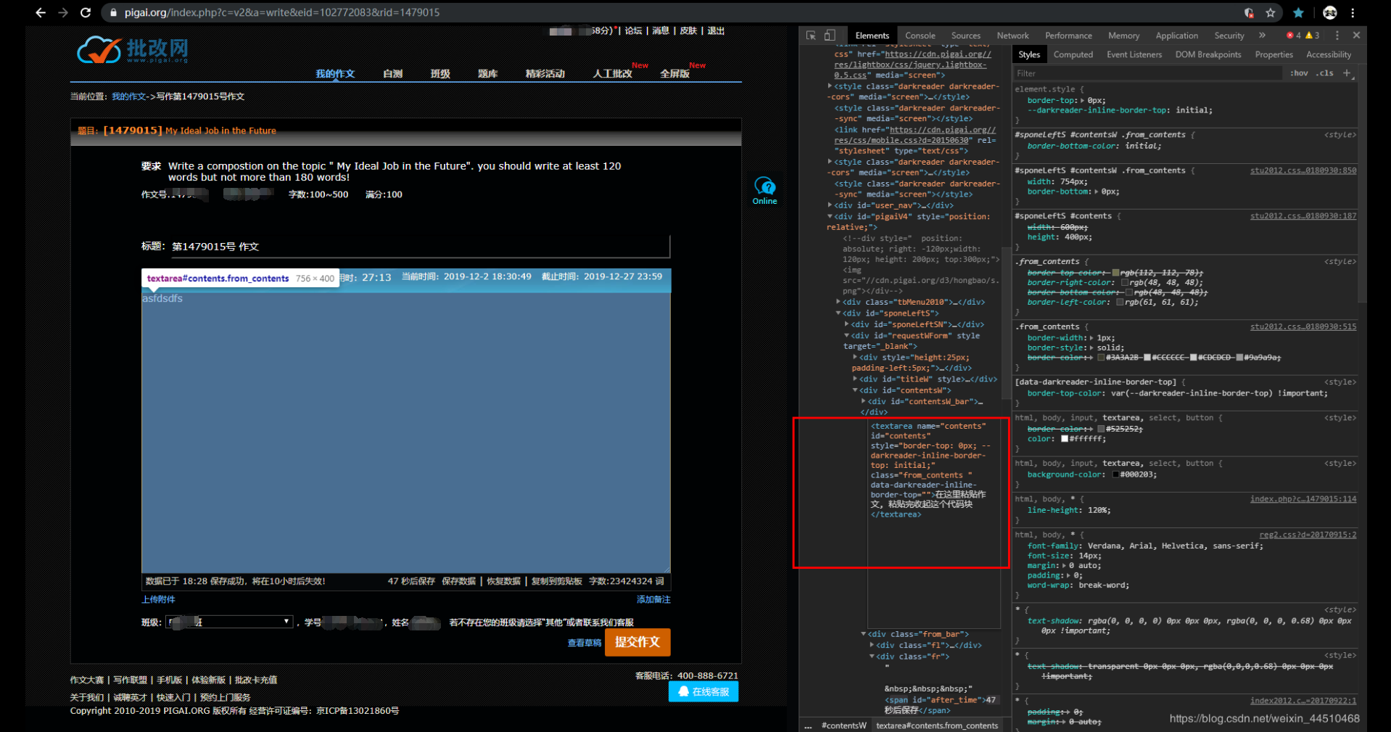The height and width of the screenshot is (732, 1391).
Task: Click the yellow warning count icon
Action: coord(1313,35)
